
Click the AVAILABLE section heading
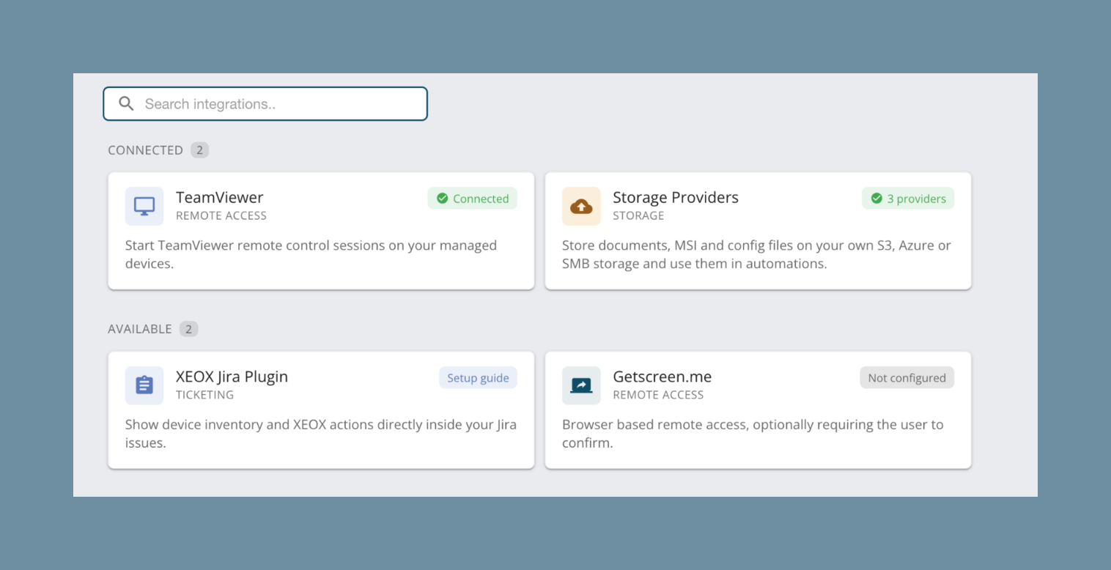click(140, 329)
